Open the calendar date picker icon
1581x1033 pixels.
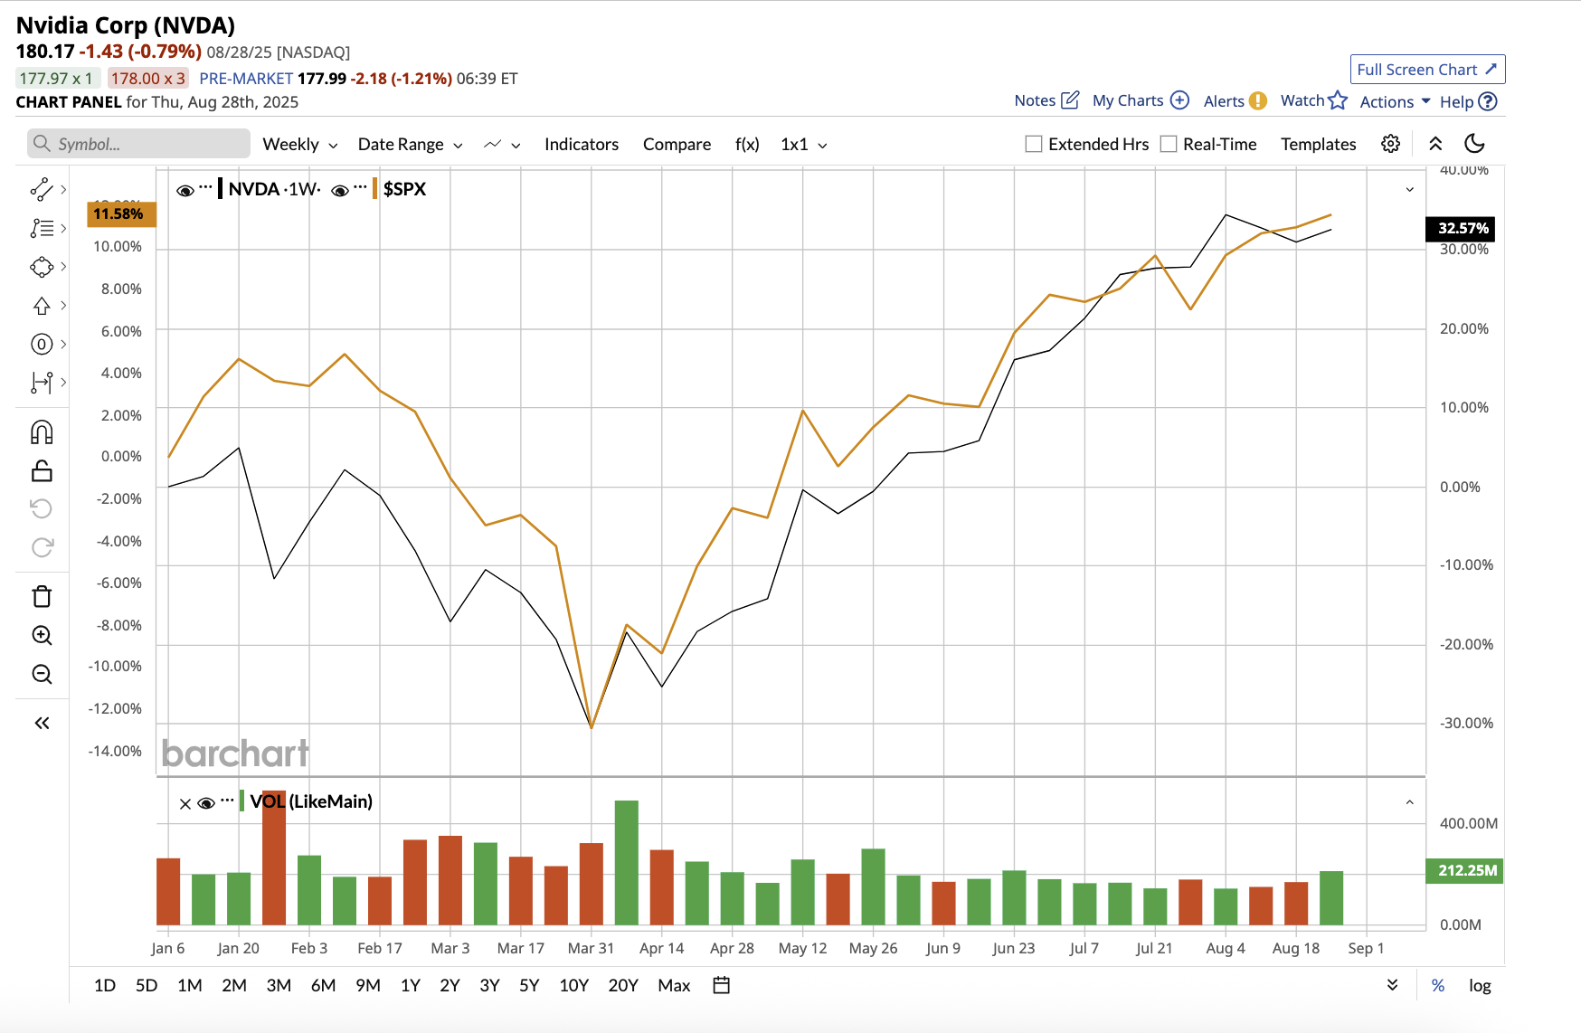(x=721, y=985)
